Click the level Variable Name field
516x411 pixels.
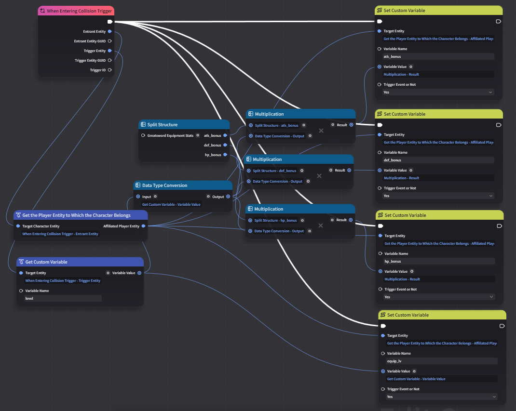click(x=63, y=298)
